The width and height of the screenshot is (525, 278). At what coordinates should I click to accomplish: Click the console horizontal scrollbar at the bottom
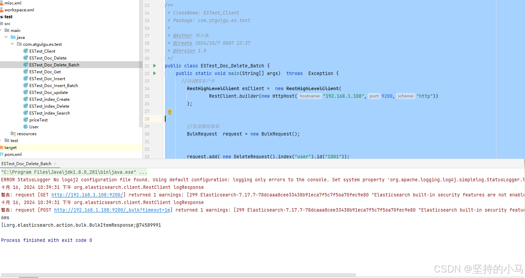point(178,275)
